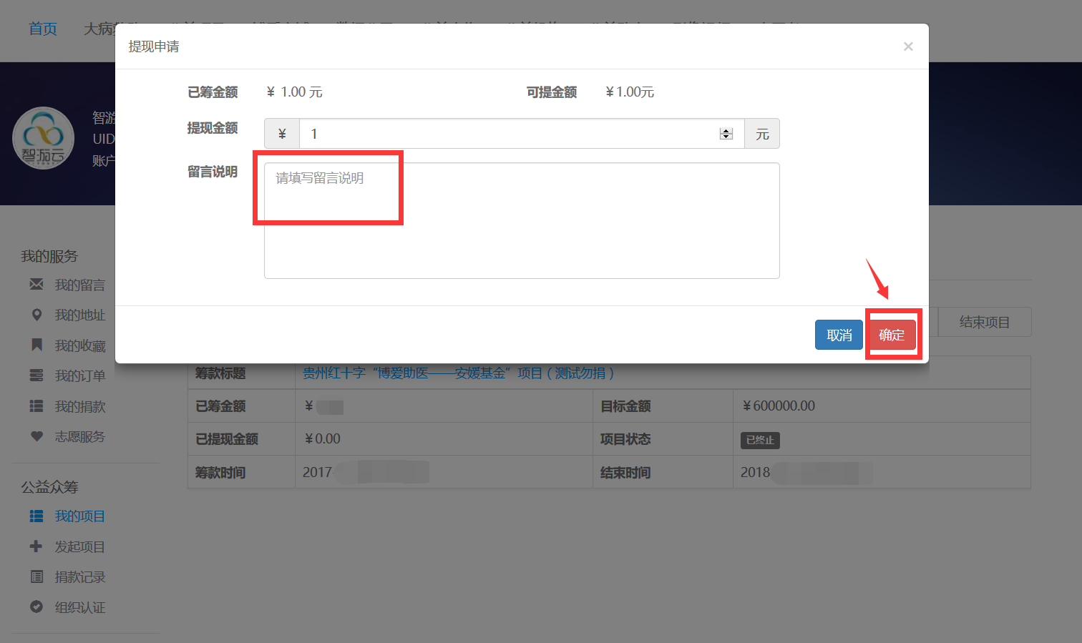The width and height of the screenshot is (1082, 643).
Task: Open 我的订单 in sidebar
Action: pos(79,376)
